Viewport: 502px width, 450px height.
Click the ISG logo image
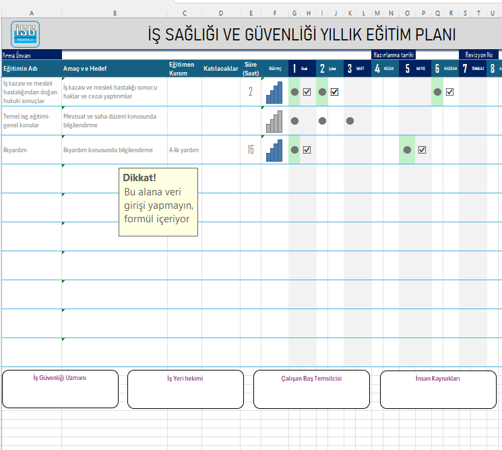(25, 34)
